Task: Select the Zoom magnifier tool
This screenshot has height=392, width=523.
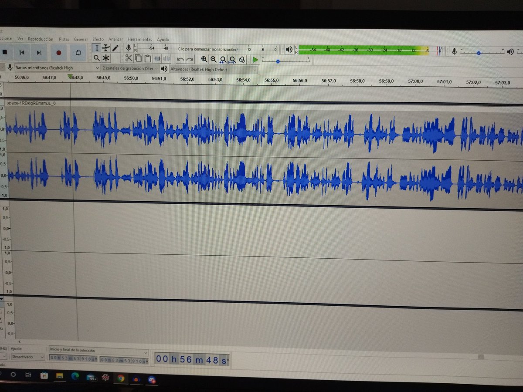Action: [x=96, y=58]
